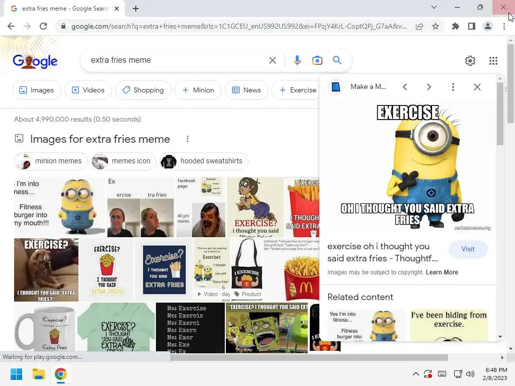Open related 'I've been hiding from exercise' thumbnail
This screenshot has height=386, width=515.
coord(449,325)
